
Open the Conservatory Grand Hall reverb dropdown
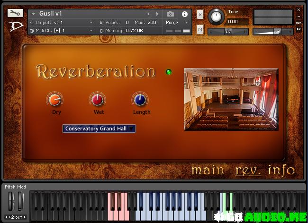coord(99,129)
